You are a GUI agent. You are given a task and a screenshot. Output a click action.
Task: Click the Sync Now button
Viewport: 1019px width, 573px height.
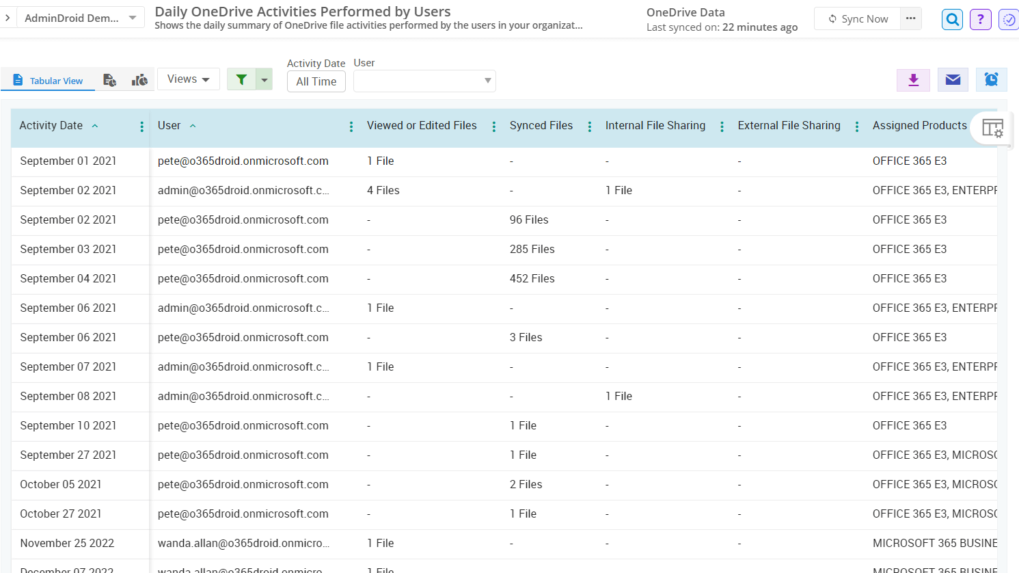(857, 18)
